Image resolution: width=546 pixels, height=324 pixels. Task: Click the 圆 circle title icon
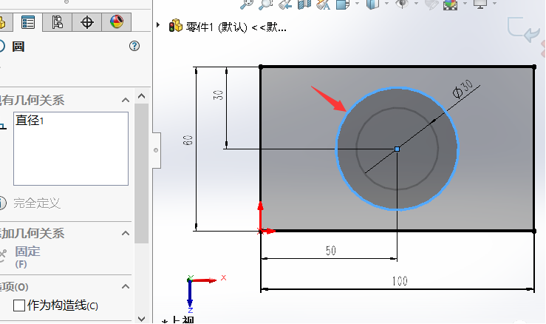point(2,46)
